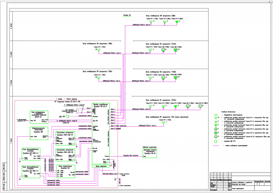
Task: Click the Зона 1 output label on control unit
Action: [113, 109]
